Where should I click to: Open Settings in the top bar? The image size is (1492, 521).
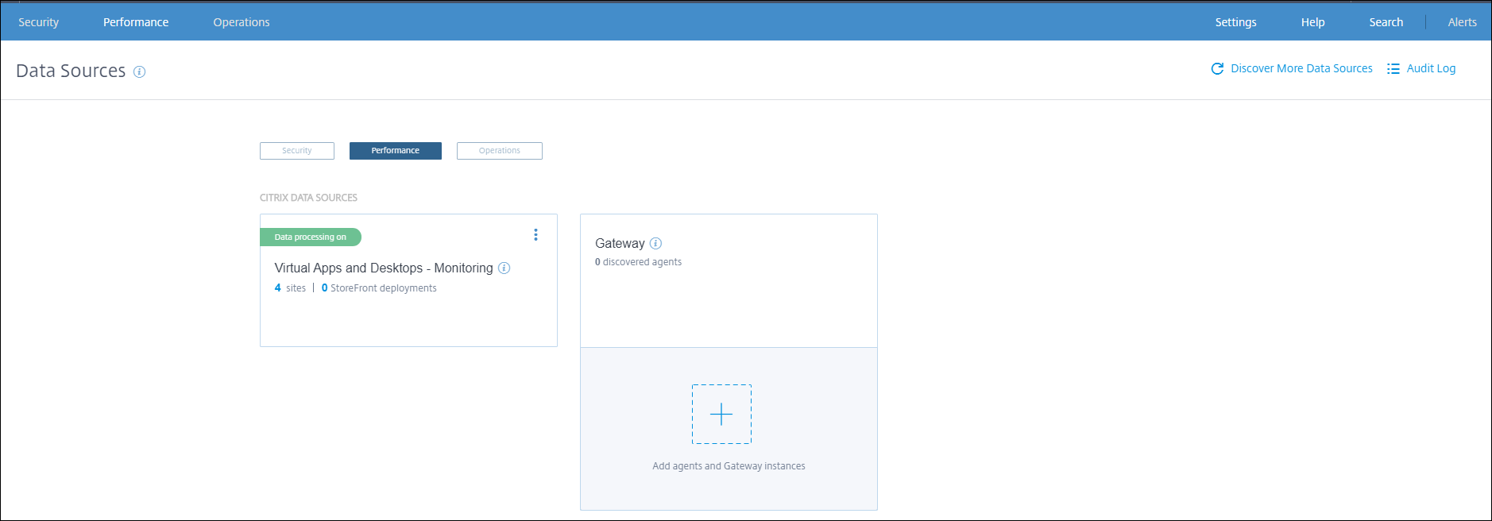[x=1235, y=22]
